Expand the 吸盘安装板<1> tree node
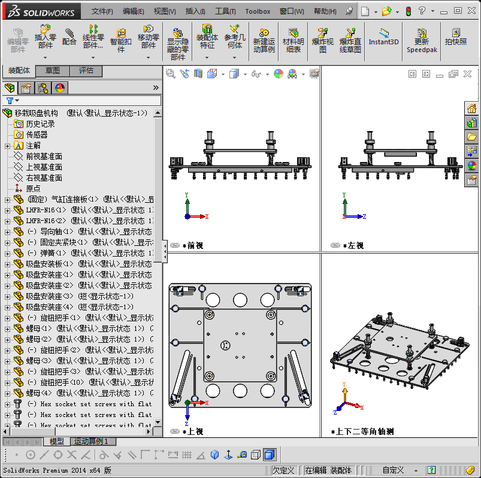Screen dimensions: 481x478 click(7, 264)
